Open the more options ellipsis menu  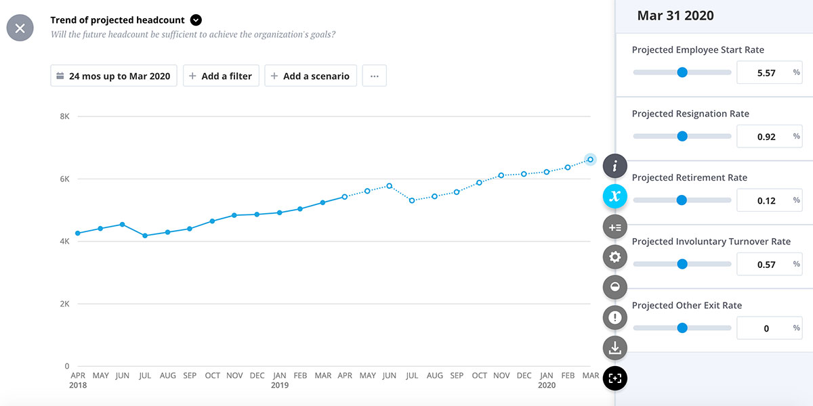click(375, 76)
